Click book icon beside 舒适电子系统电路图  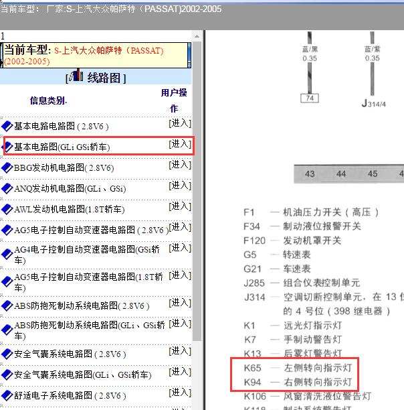(x=7, y=395)
